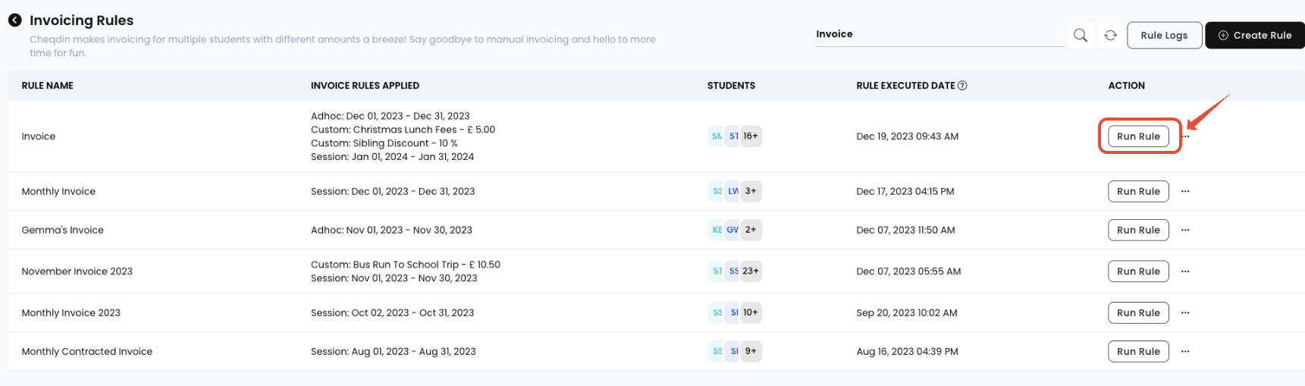Run Rule for Monthly Invoice 2023
1305x386 pixels.
coord(1138,312)
